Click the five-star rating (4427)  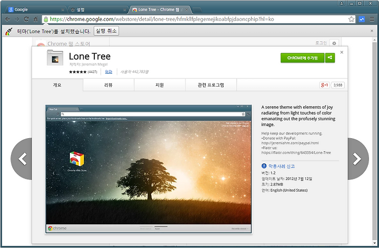pyautogui.click(x=83, y=71)
